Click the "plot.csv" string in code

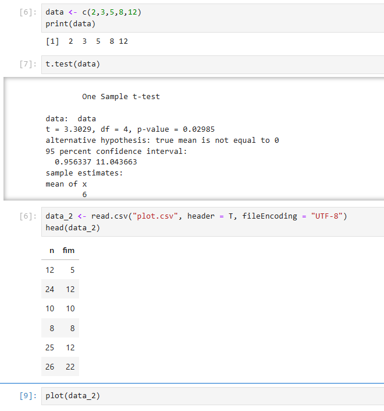point(155,216)
